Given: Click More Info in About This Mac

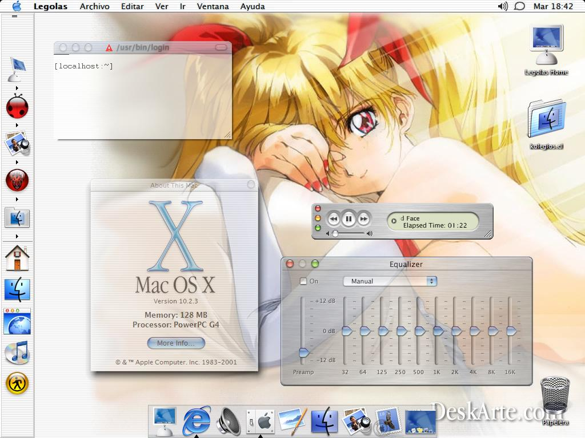Looking at the screenshot, I should [x=176, y=343].
